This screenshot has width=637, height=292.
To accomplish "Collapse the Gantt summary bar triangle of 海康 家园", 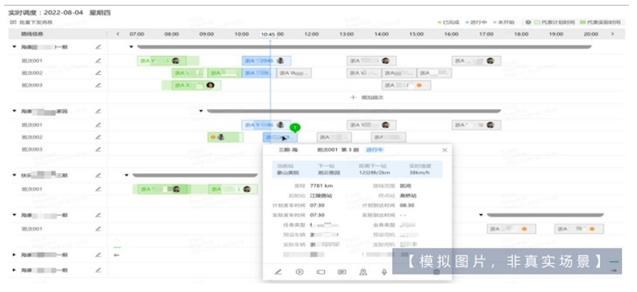I will tap(200, 111).
